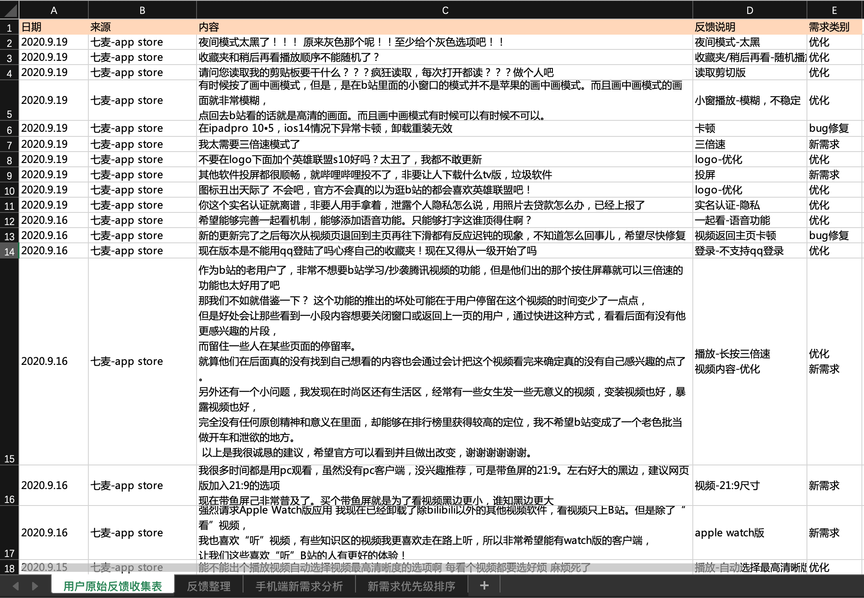The width and height of the screenshot is (864, 598).
Task: Click the select-all corner triangle
Action: click(x=9, y=10)
